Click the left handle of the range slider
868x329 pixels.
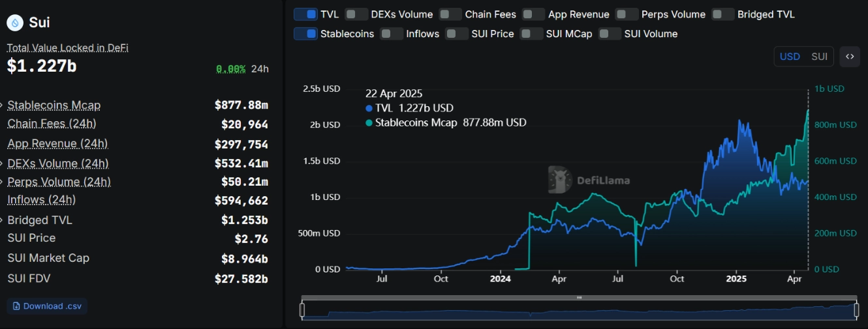[x=302, y=310]
